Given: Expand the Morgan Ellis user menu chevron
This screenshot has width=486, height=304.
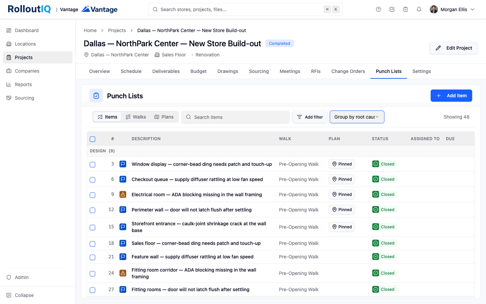Looking at the screenshot, I should [473, 9].
